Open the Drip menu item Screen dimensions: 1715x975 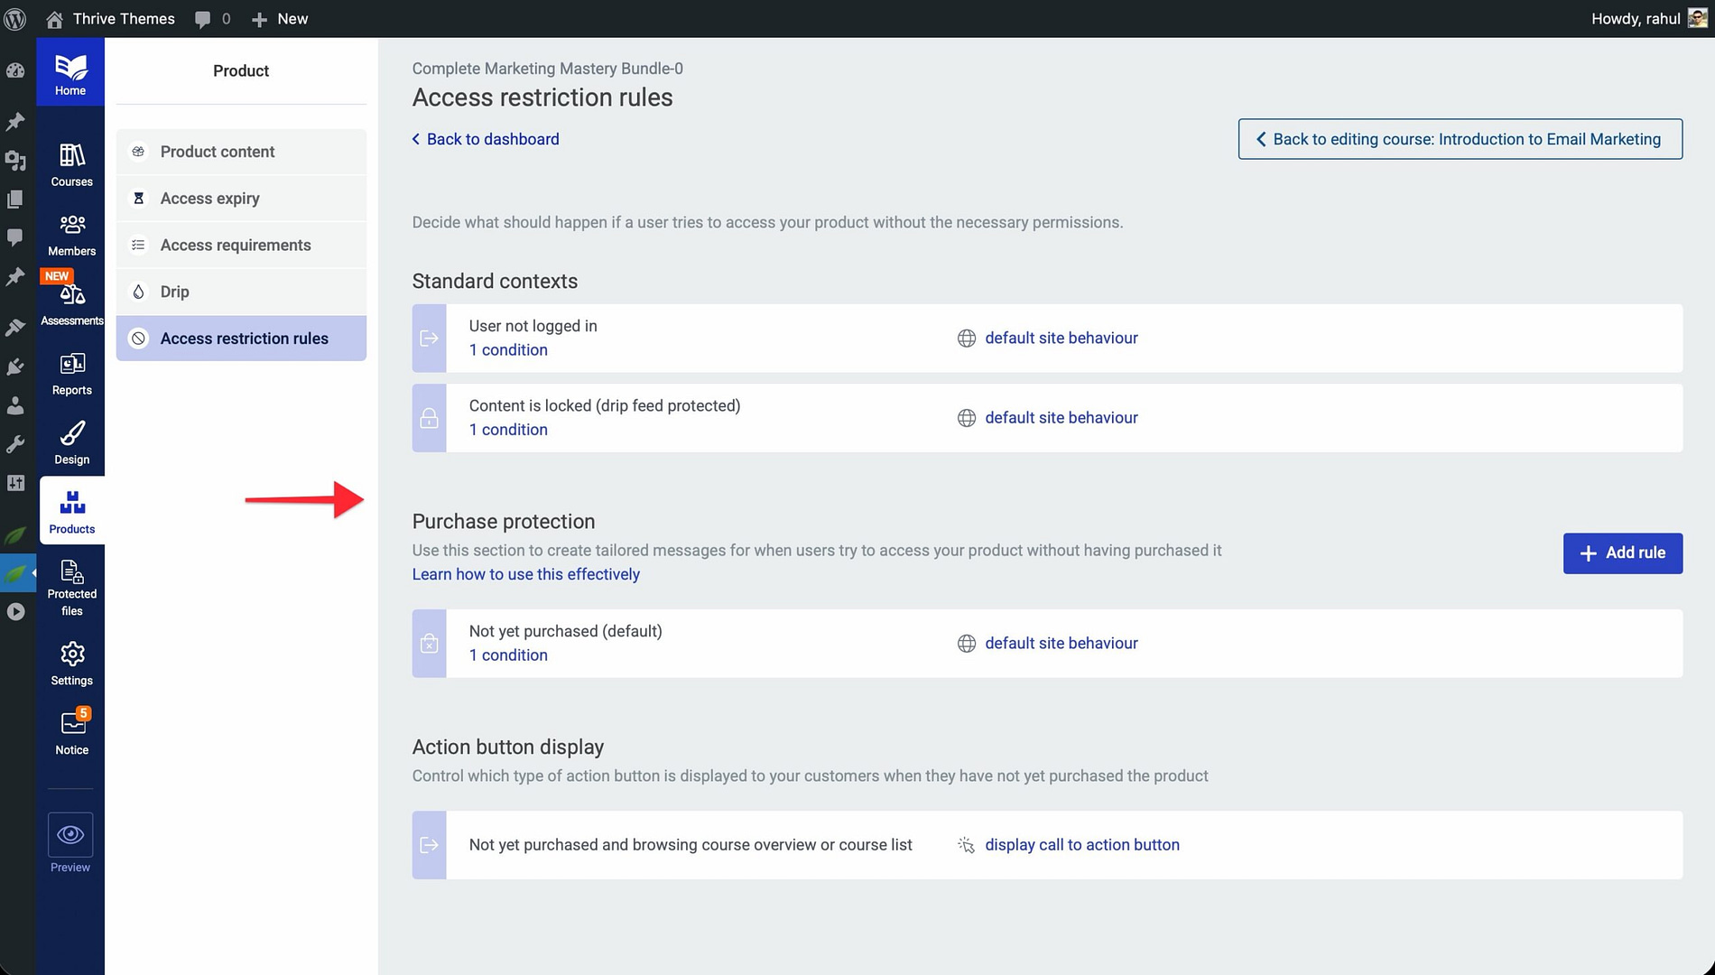[174, 292]
